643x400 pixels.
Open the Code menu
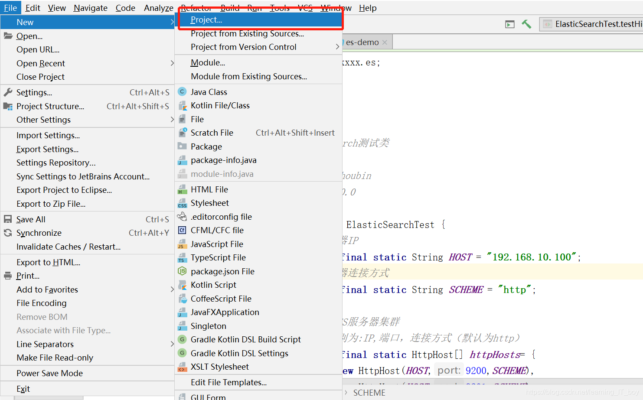pyautogui.click(x=125, y=8)
